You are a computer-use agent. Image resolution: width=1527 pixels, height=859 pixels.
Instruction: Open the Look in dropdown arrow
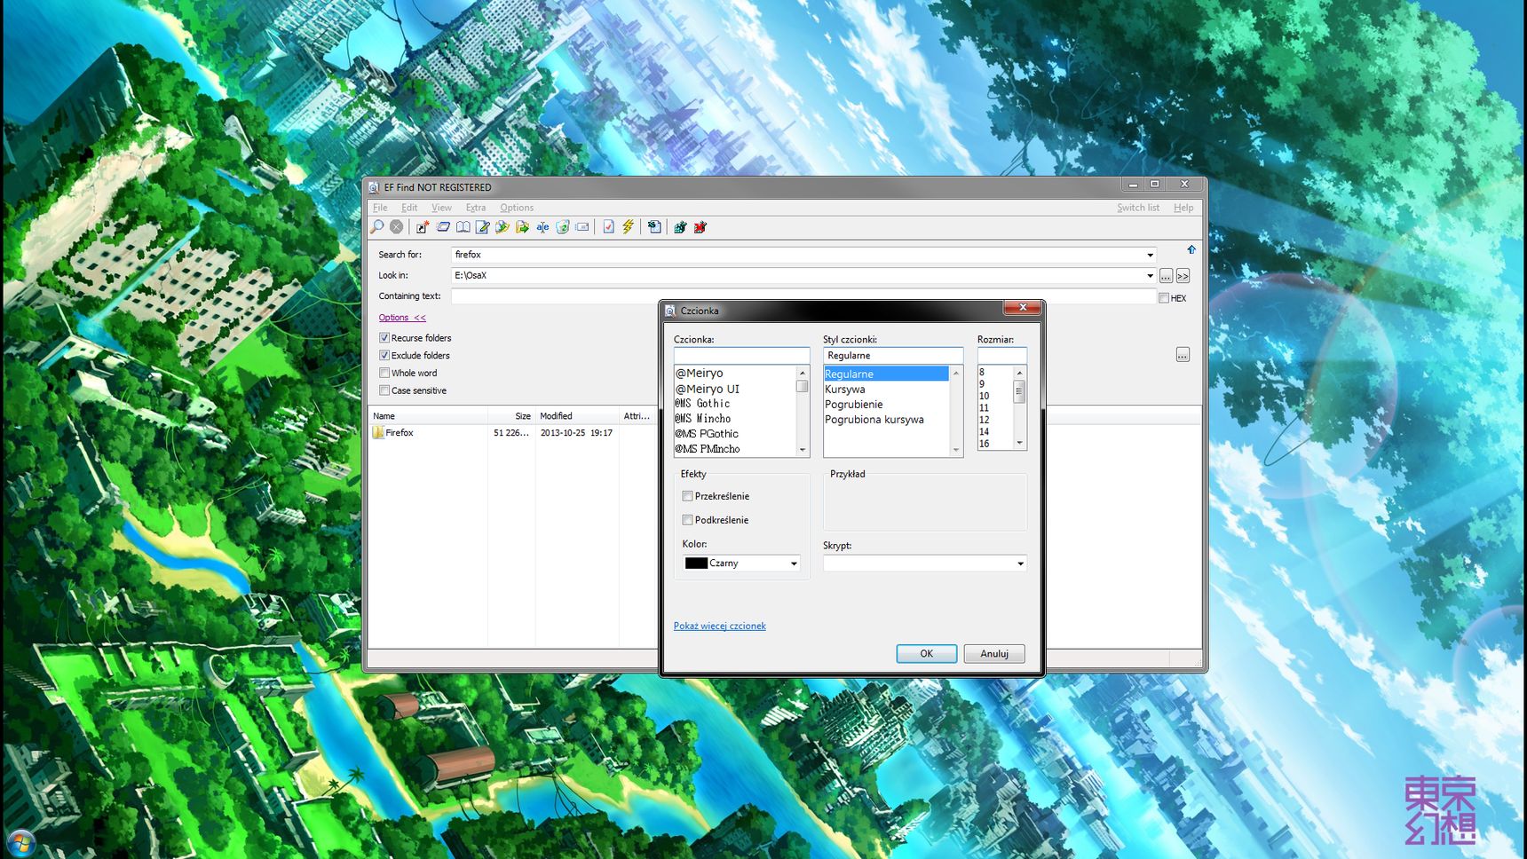pyautogui.click(x=1150, y=276)
